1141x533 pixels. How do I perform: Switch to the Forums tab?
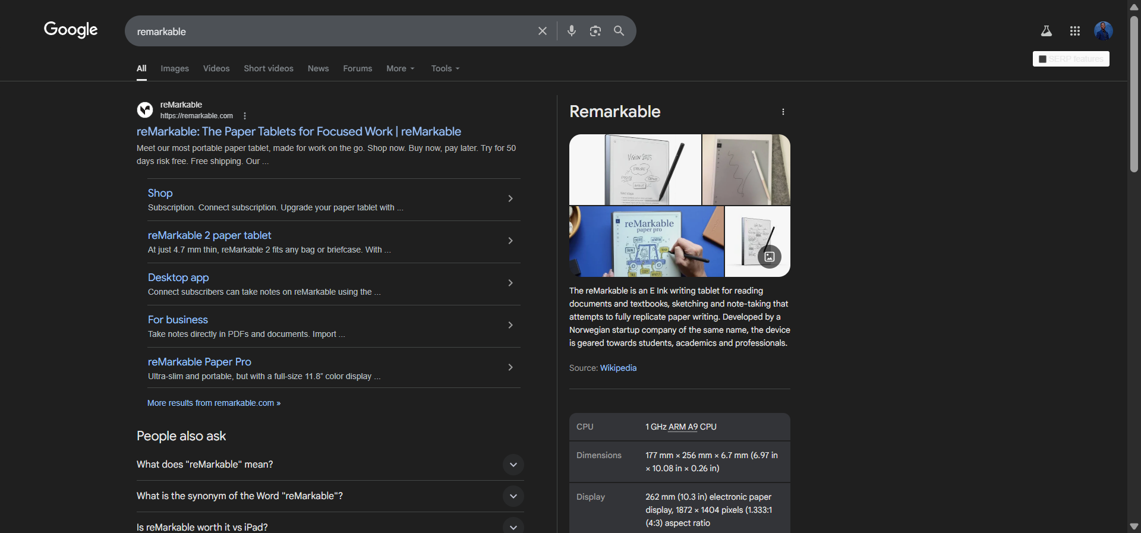point(358,68)
